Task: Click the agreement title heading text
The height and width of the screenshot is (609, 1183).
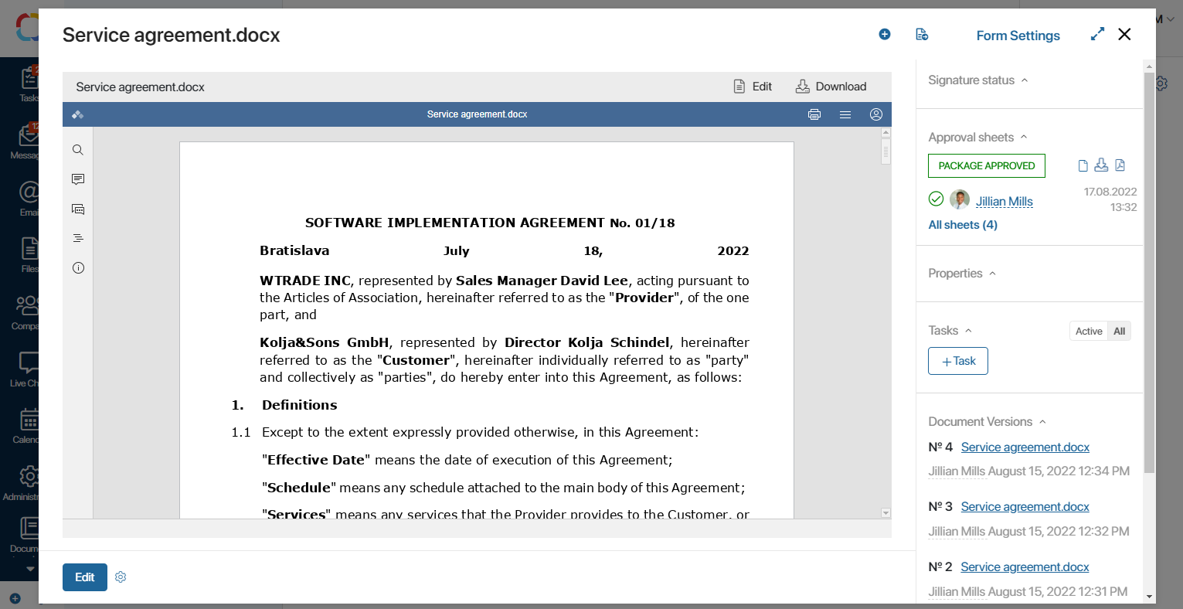Action: 490,223
